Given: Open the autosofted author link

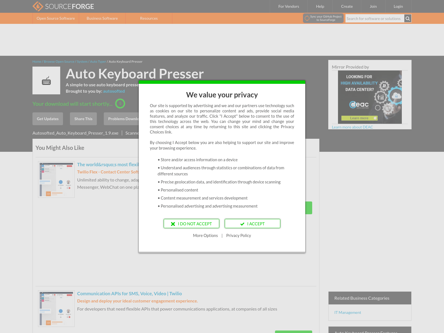Looking at the screenshot, I should point(114,91).
